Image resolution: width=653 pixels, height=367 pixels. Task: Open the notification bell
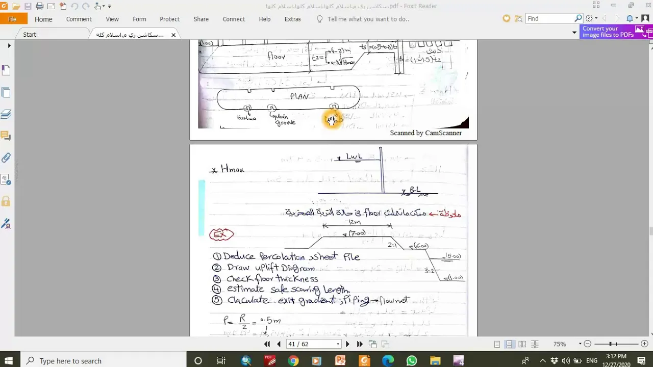pos(630,18)
